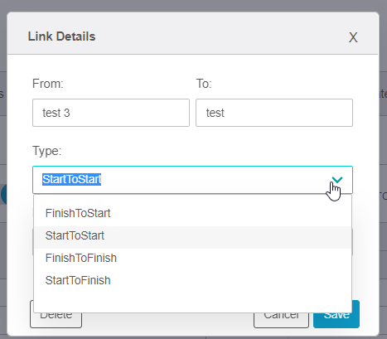
Task: Collapse the Type dropdown using the chevron arrow
Action: coord(337,180)
